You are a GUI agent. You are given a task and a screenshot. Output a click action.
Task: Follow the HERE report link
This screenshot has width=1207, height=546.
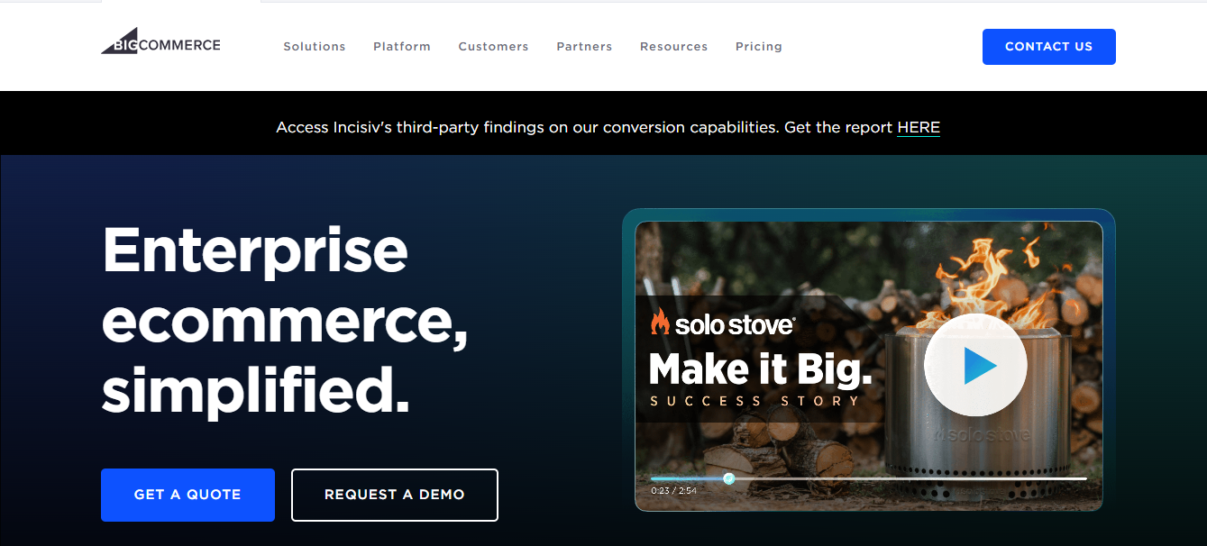pos(919,128)
